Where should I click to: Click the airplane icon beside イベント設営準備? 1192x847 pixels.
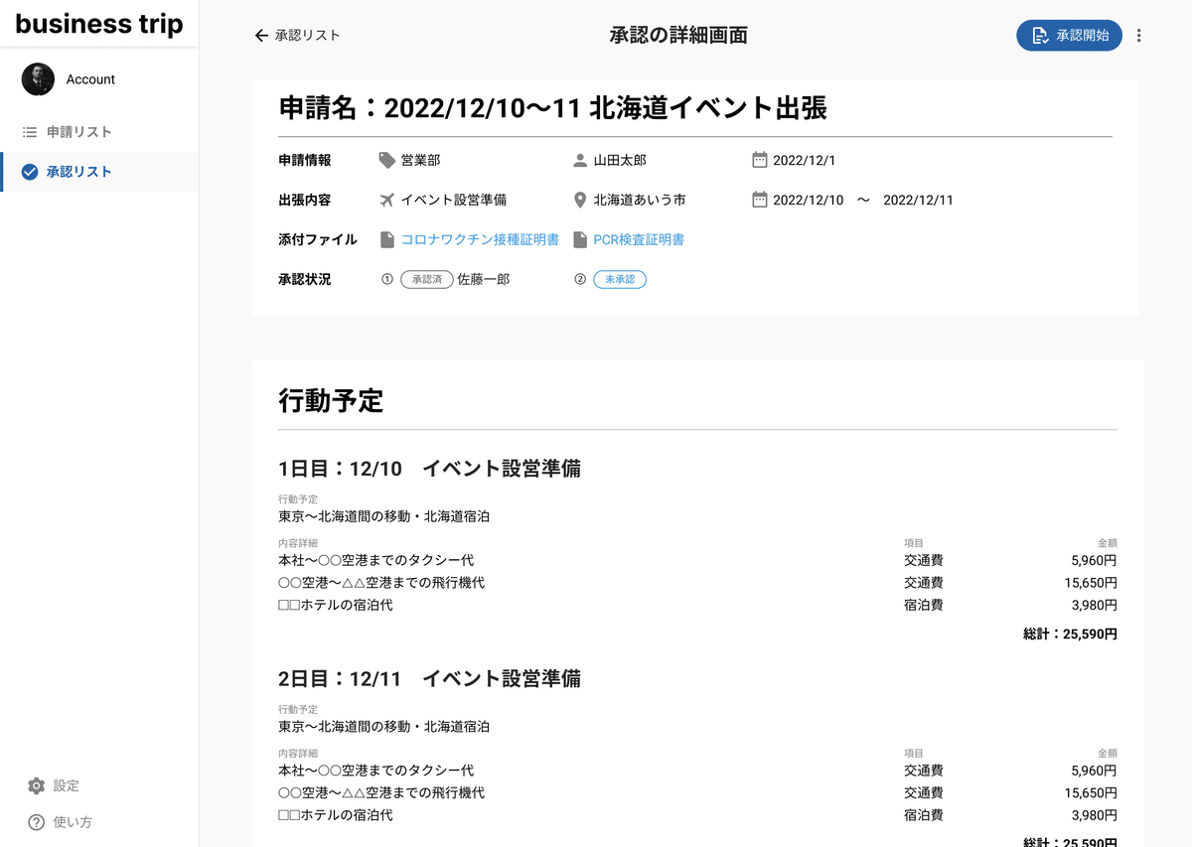click(x=387, y=200)
